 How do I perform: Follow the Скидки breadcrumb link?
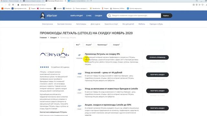pos(53,38)
